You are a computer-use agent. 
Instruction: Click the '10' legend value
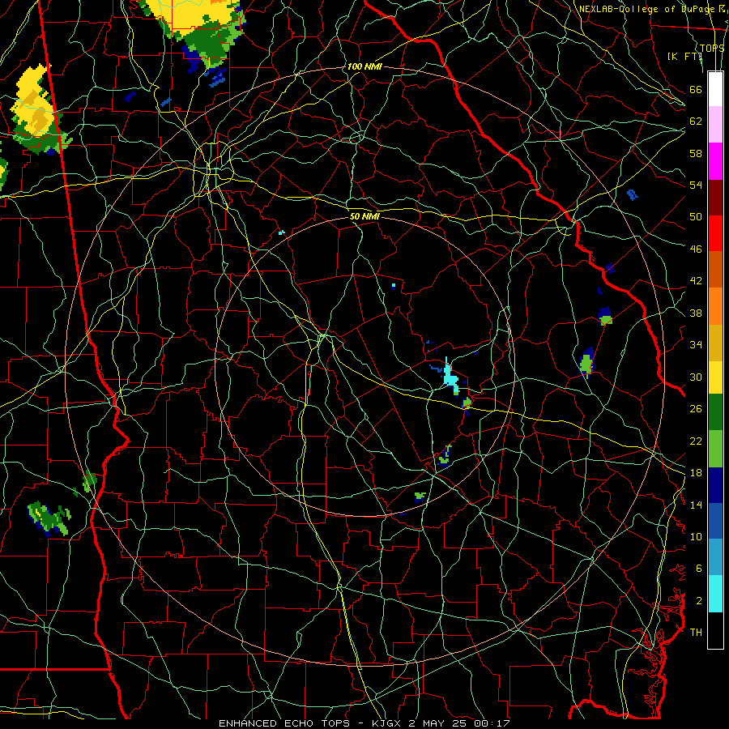click(696, 536)
